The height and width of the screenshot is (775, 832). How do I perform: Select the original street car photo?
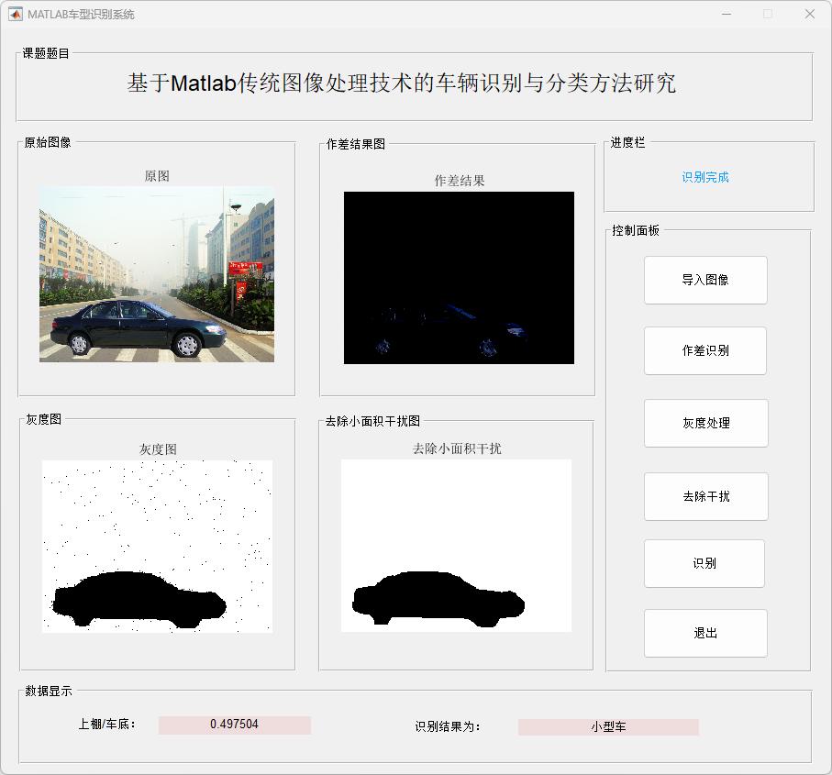click(157, 274)
